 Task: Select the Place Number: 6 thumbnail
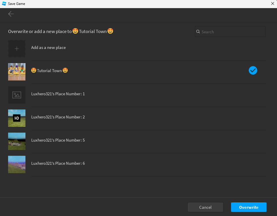click(17, 164)
